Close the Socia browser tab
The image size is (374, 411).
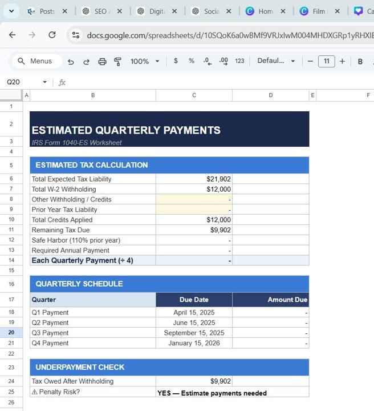(229, 11)
